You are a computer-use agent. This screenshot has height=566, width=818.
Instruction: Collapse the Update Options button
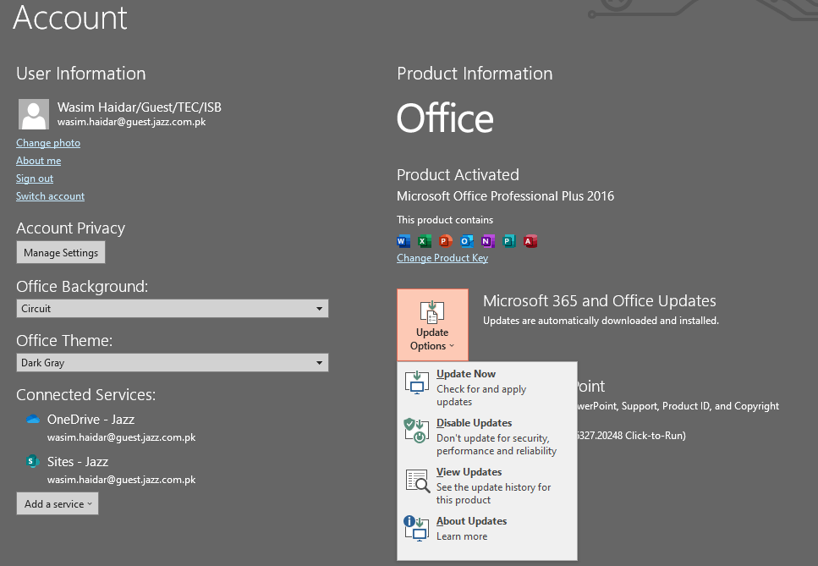pos(432,325)
